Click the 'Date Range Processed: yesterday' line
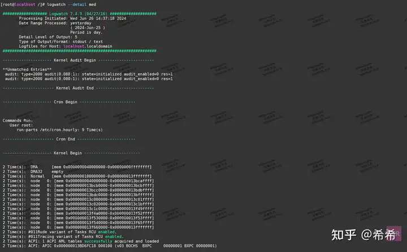The height and width of the screenshot is (252, 407). coord(55,23)
